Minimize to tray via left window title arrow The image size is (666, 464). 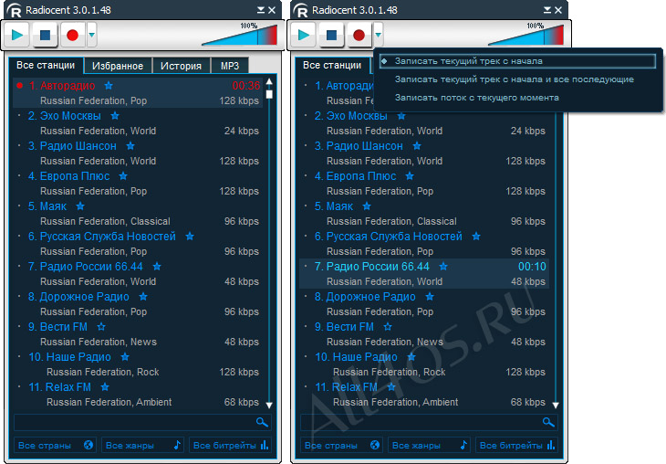coord(261,10)
